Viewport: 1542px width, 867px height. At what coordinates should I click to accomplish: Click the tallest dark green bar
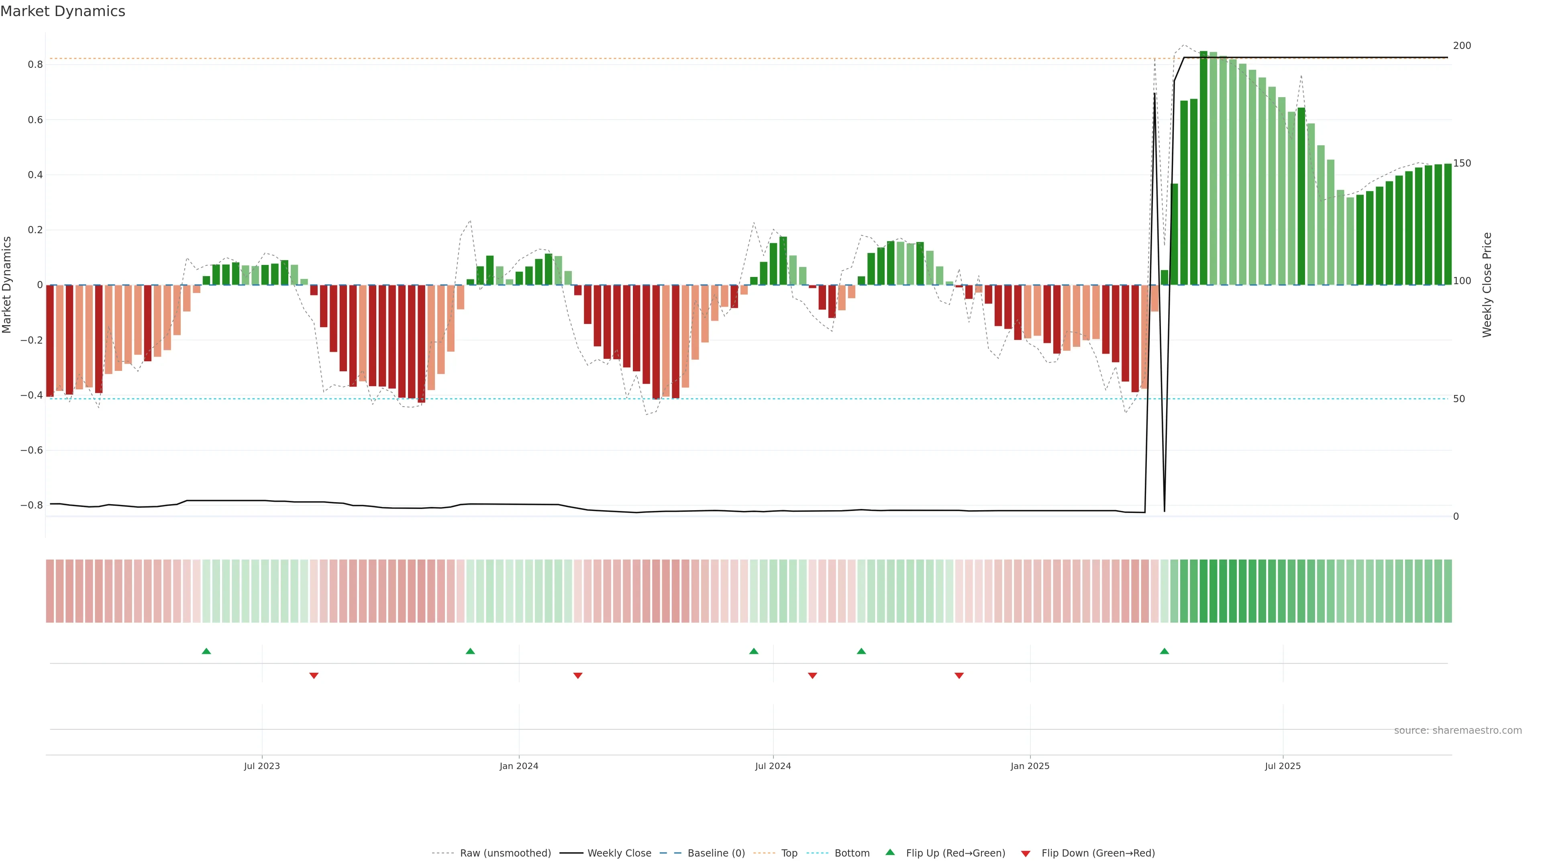(1203, 167)
